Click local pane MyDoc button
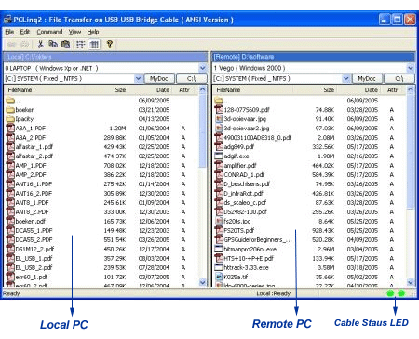The image size is (419, 339). pos(159,78)
